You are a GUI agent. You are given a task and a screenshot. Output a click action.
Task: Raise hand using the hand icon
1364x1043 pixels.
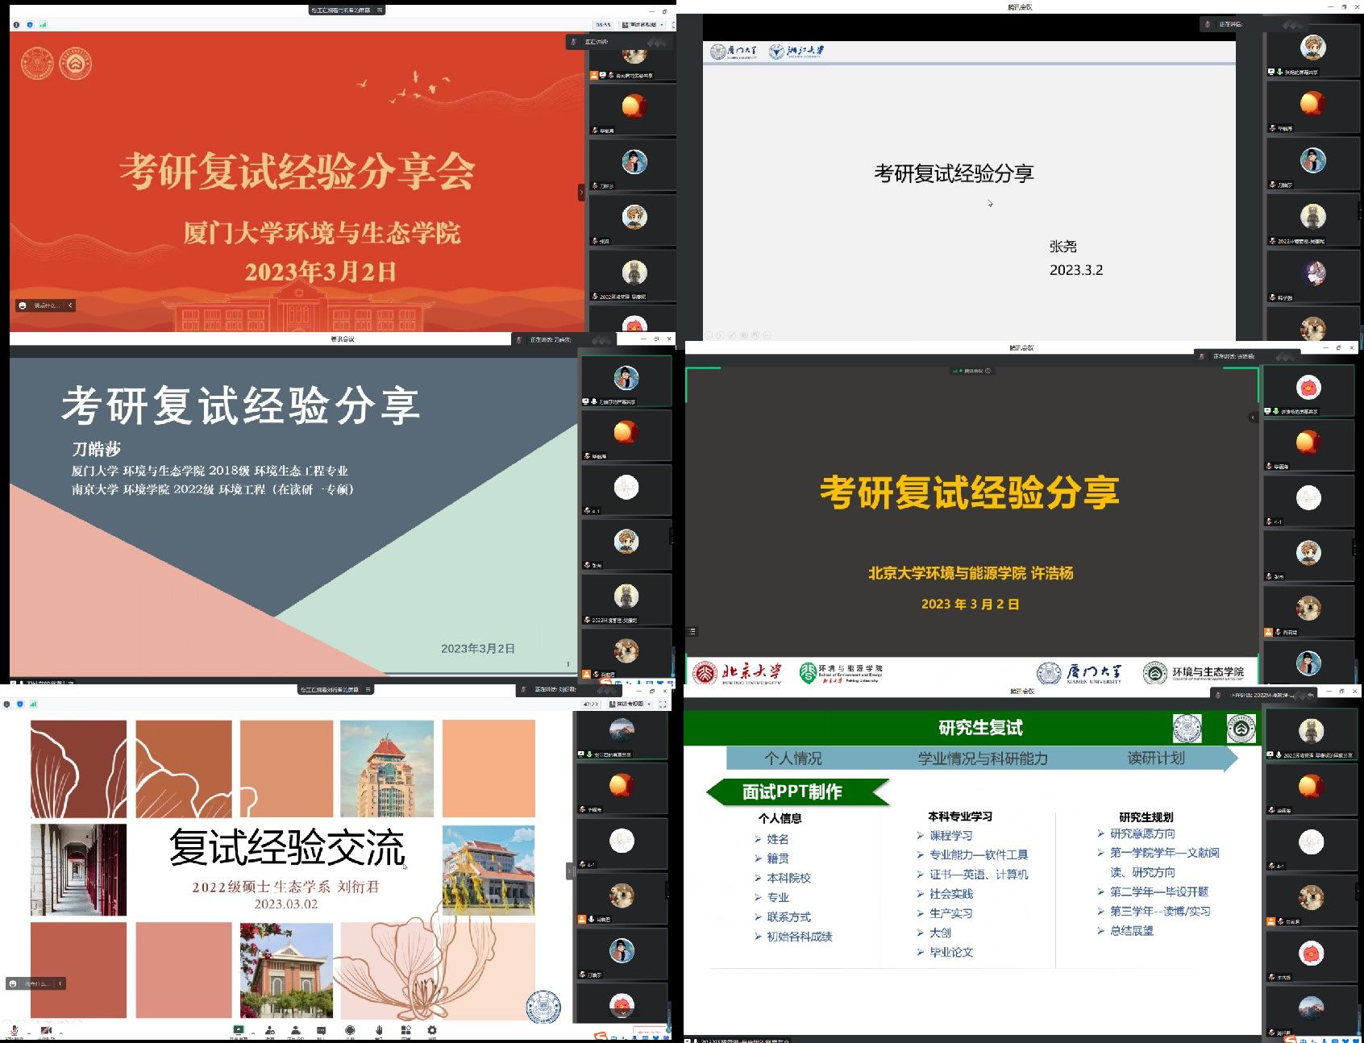point(379,1030)
